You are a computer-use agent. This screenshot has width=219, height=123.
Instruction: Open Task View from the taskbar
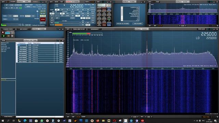click(14, 121)
